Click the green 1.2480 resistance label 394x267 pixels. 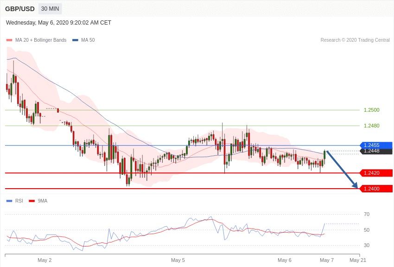click(x=371, y=126)
